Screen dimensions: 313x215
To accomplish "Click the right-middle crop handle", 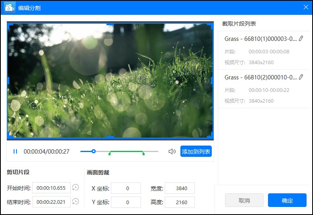I will [x=212, y=81].
